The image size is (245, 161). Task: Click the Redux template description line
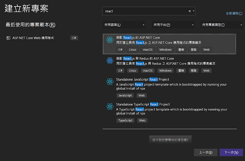(x=166, y=64)
